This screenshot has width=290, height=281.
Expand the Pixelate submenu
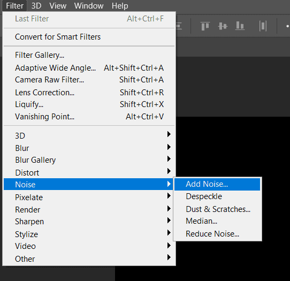pyautogui.click(x=89, y=197)
